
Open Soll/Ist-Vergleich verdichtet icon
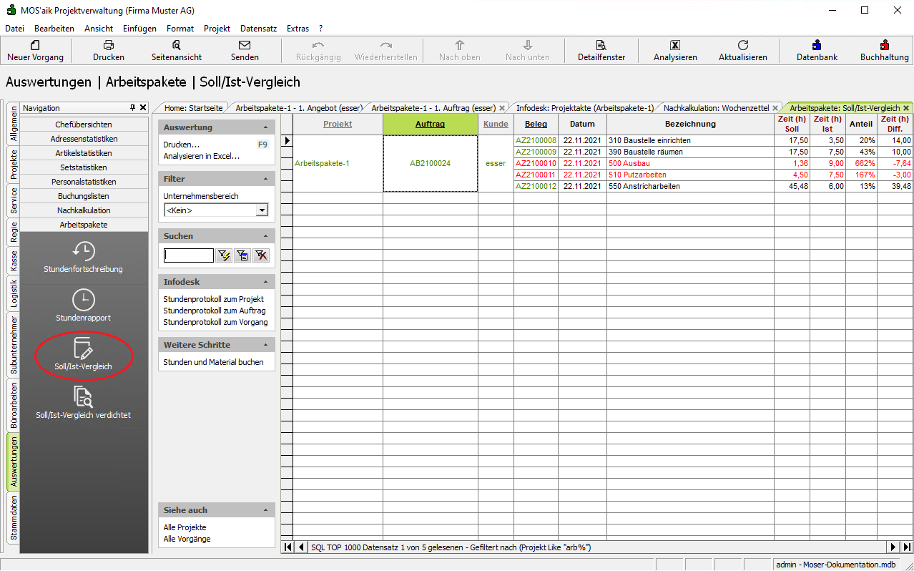pyautogui.click(x=84, y=396)
